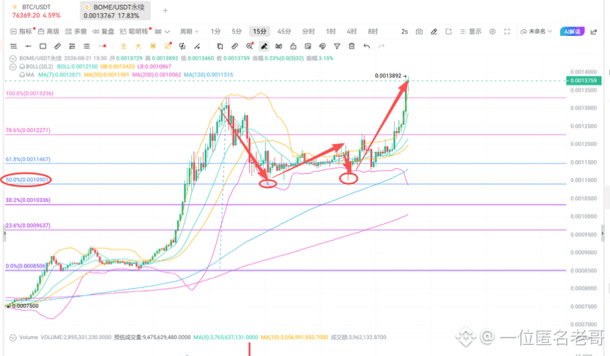Expand the 未命名 layout dropdown
This screenshot has width=610, height=356.
tap(536, 32)
